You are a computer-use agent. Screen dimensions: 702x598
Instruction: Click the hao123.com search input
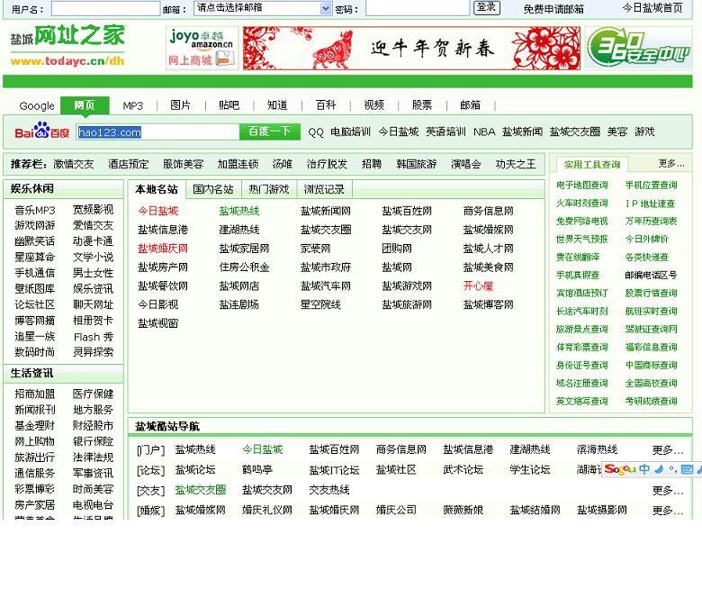coord(157,131)
